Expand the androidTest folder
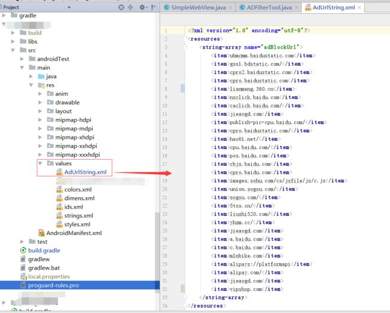 pyautogui.click(x=22, y=59)
